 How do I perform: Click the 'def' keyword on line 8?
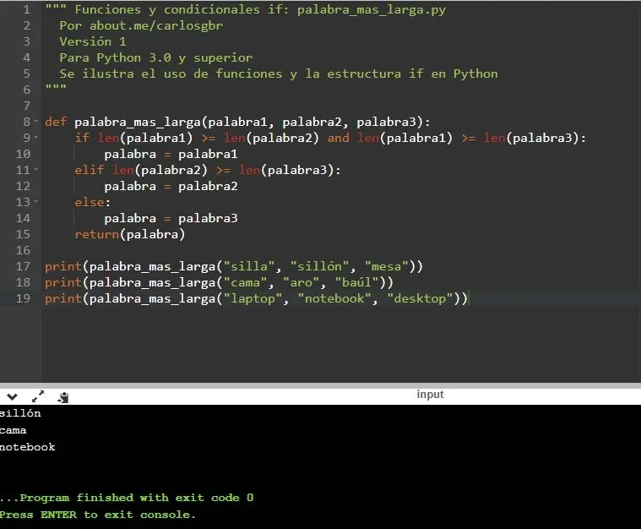tap(56, 122)
